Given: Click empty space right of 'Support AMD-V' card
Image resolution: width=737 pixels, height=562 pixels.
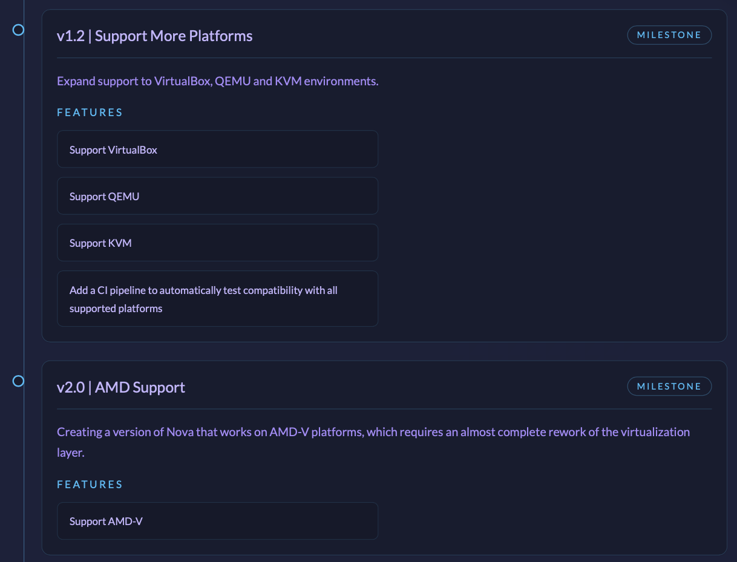Looking at the screenshot, I should coord(545,521).
